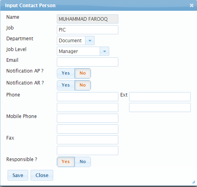Click the dialog resize grip icon
This screenshot has height=187, width=197.
tap(193, 182)
